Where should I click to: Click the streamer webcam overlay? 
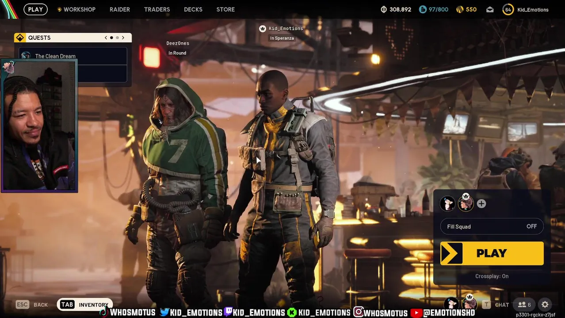[x=39, y=126]
